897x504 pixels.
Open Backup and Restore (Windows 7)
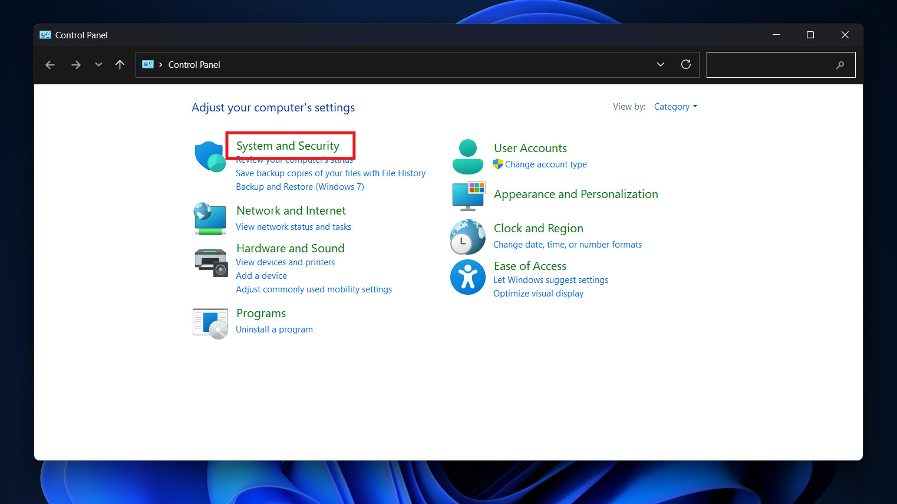pos(299,186)
